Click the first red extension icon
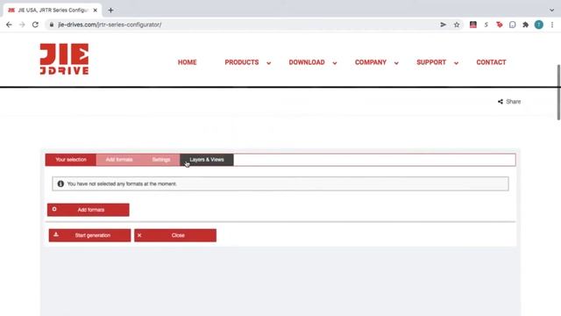561x316 pixels. pos(473,25)
